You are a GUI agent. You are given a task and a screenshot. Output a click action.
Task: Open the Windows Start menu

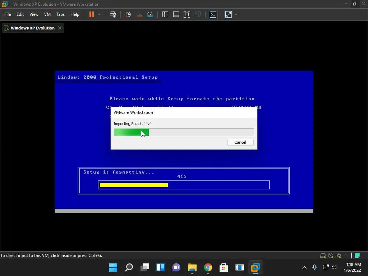tap(113, 267)
